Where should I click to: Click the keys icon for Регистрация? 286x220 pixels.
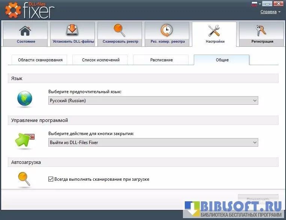(261, 31)
